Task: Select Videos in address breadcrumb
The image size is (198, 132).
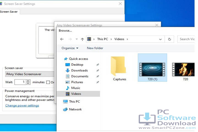Action: pyautogui.click(x=119, y=39)
